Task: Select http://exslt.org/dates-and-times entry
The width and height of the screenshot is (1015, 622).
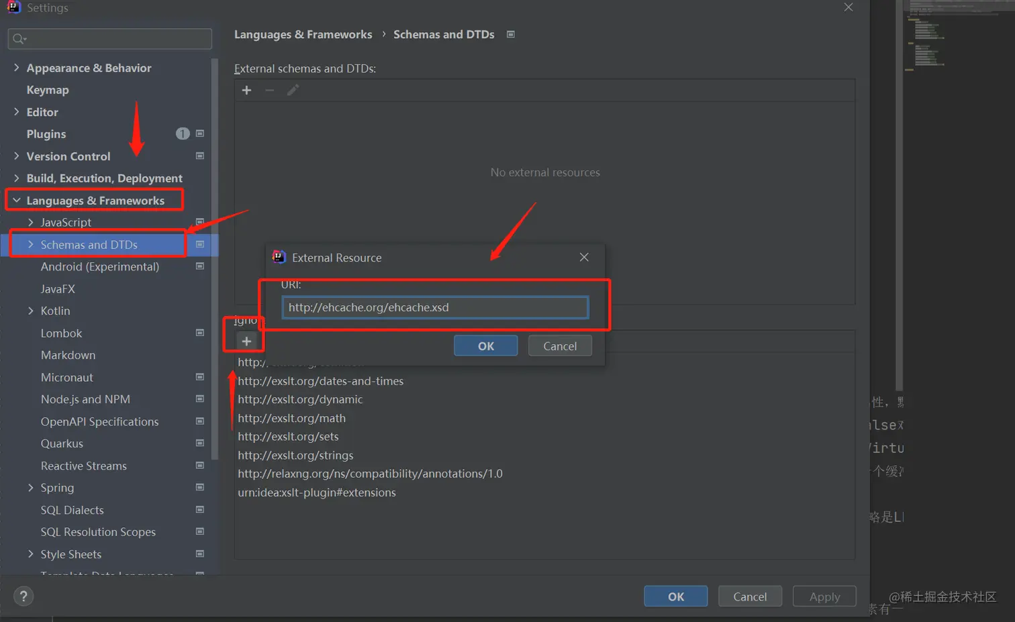Action: point(320,381)
